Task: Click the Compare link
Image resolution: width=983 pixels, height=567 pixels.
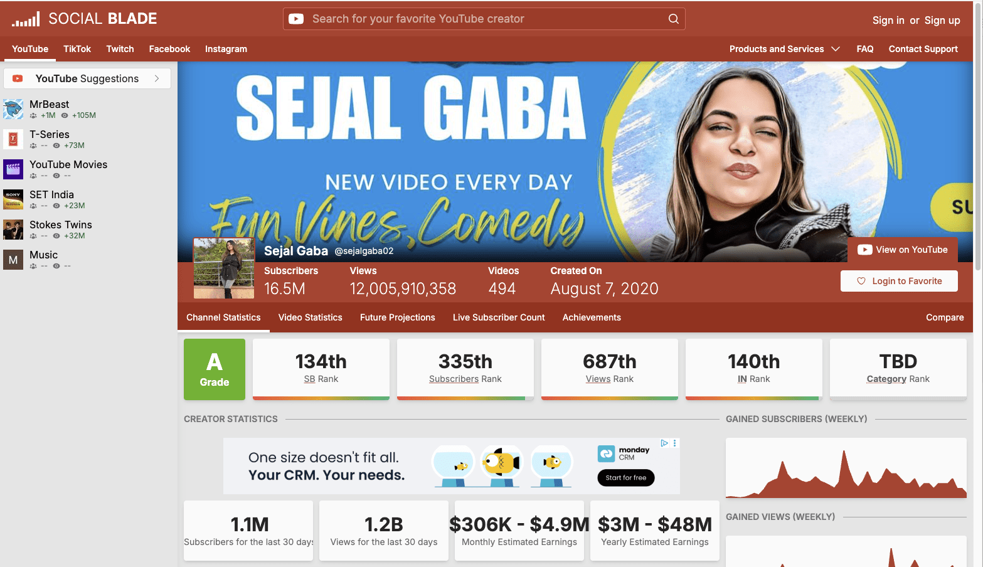Action: click(945, 317)
